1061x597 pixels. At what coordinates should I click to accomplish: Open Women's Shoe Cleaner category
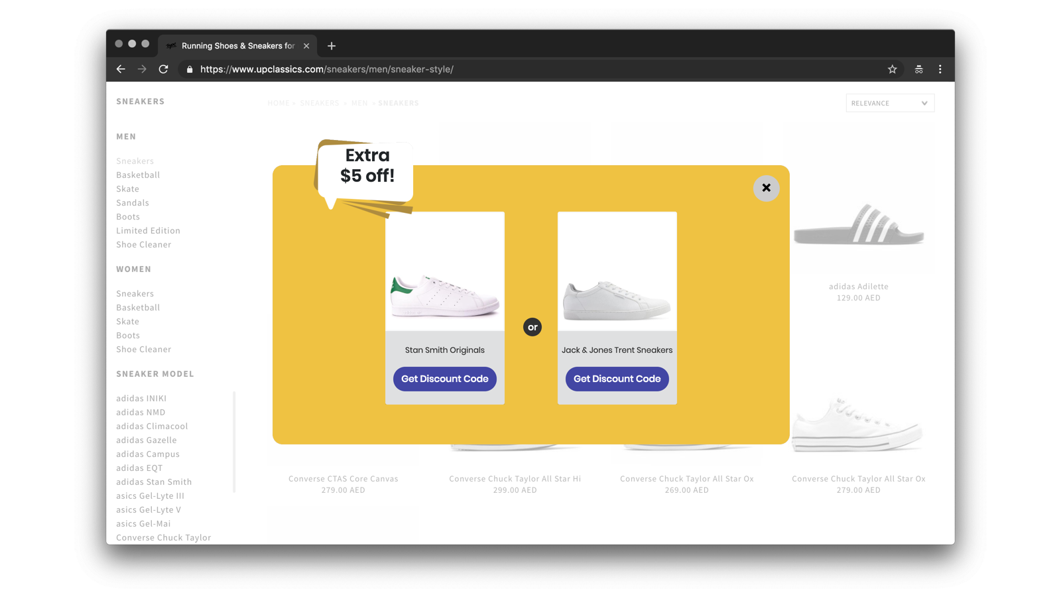tap(143, 350)
